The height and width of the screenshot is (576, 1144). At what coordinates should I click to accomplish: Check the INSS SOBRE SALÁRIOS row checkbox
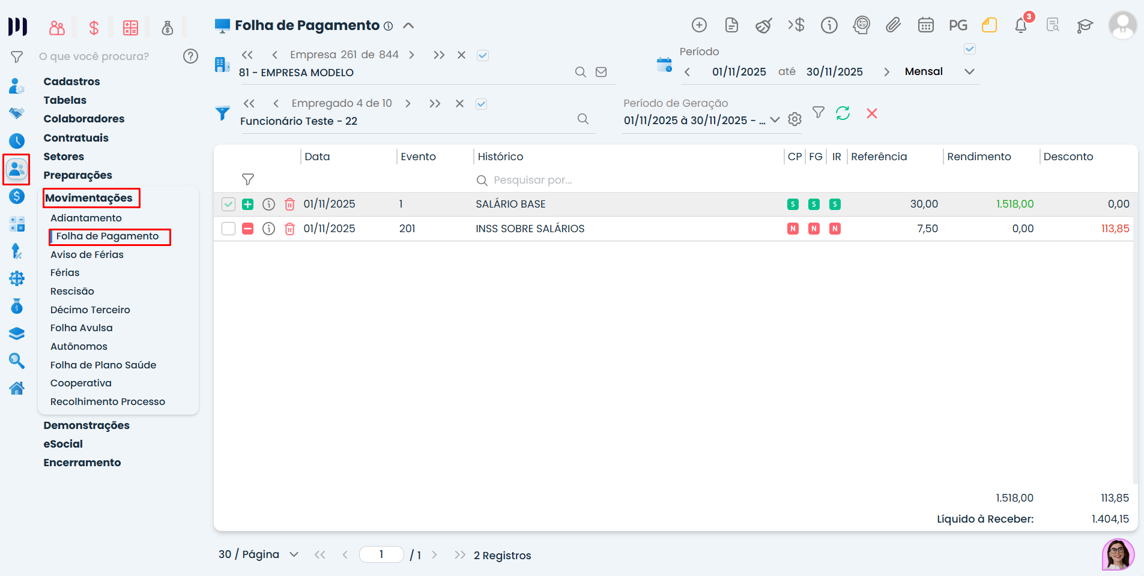point(228,229)
